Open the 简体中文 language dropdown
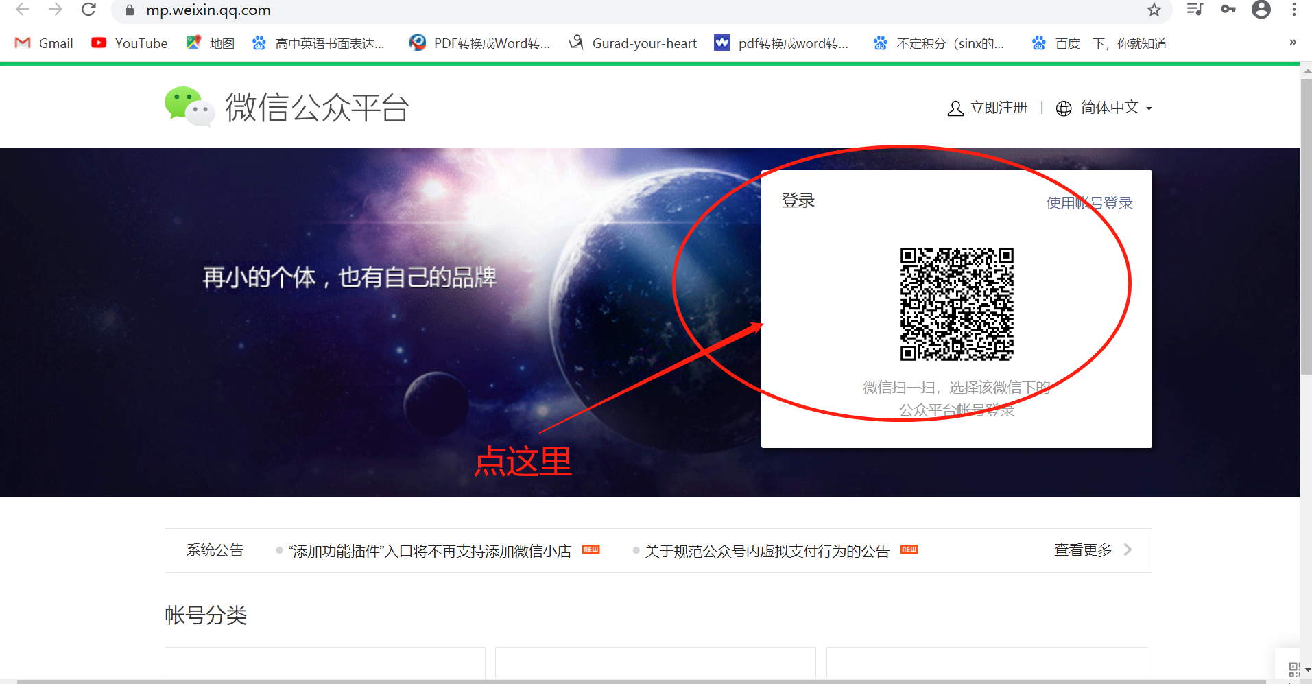 click(1116, 108)
